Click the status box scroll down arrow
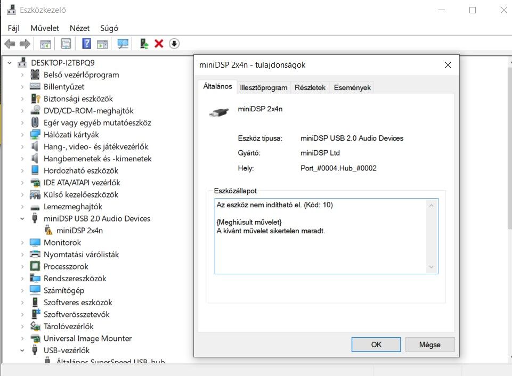512x376 pixels. tap(432, 267)
